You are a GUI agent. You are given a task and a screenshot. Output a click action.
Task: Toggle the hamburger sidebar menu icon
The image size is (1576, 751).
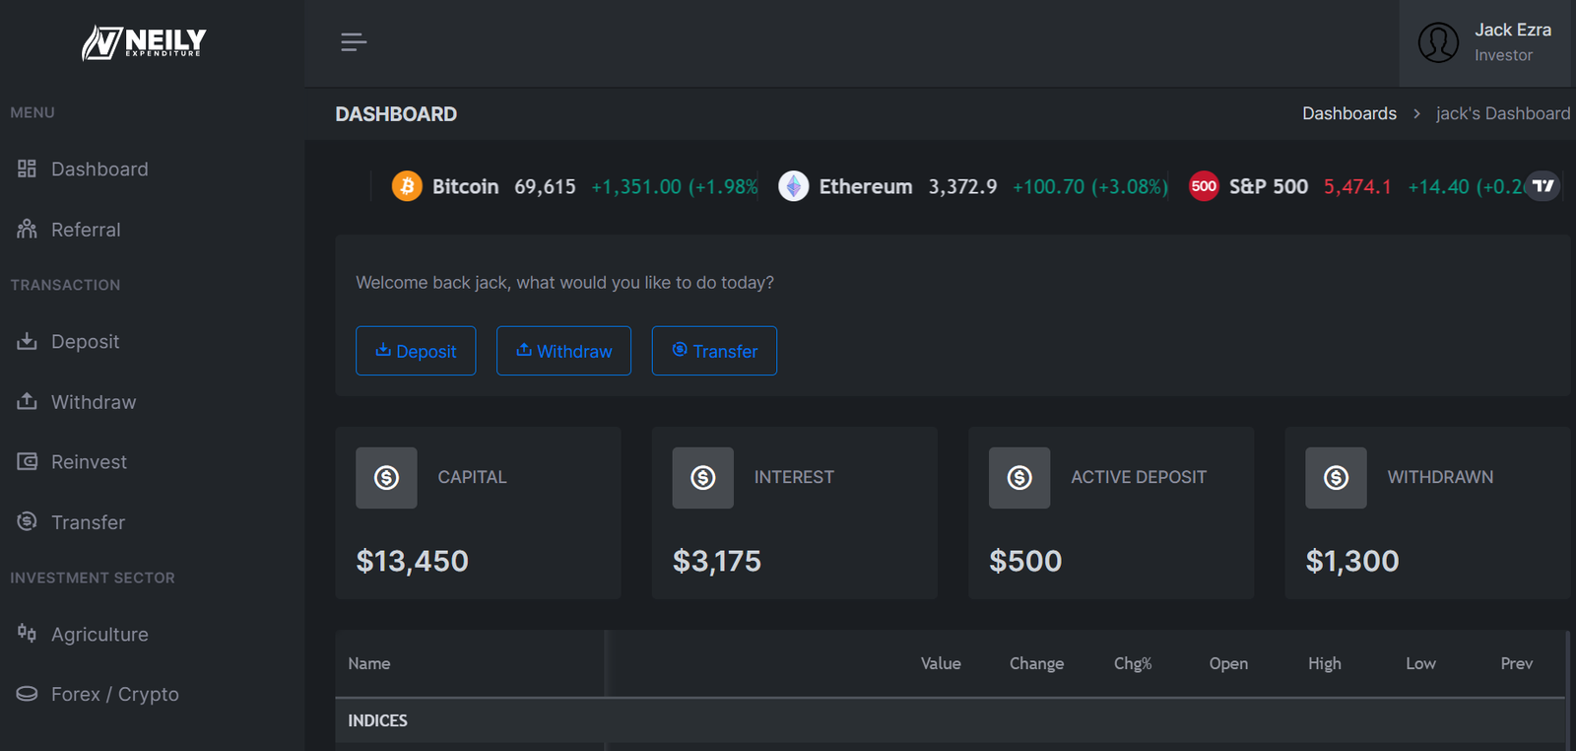tap(354, 41)
